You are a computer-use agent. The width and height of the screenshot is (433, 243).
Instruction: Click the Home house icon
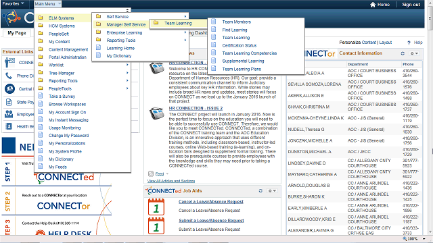(x=373, y=5)
